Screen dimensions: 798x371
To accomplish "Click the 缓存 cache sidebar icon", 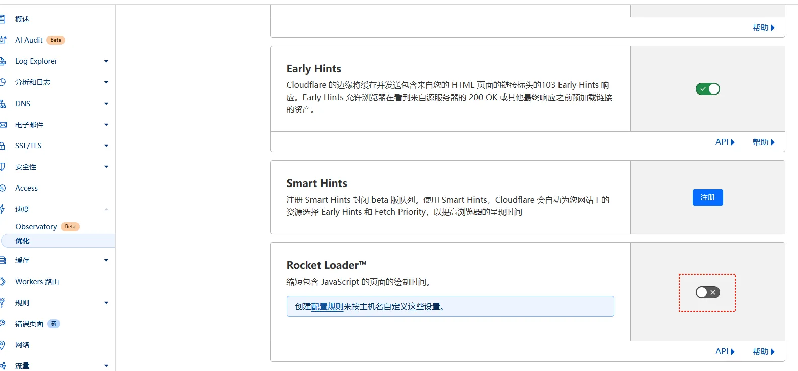I will (x=3, y=260).
